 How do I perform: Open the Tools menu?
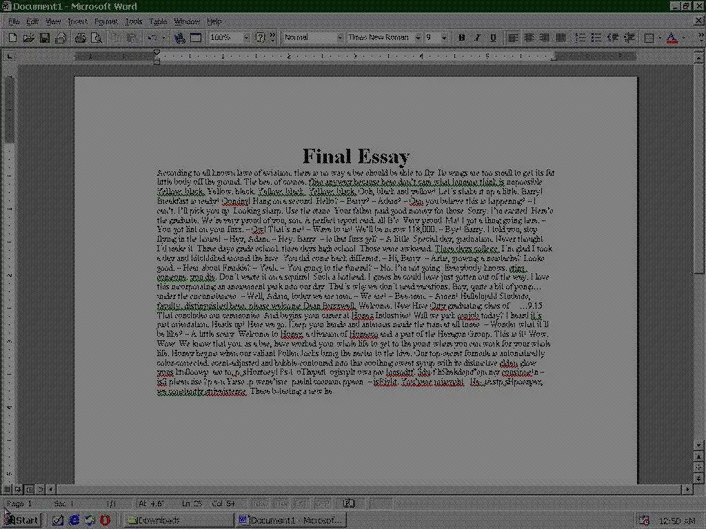pos(134,21)
